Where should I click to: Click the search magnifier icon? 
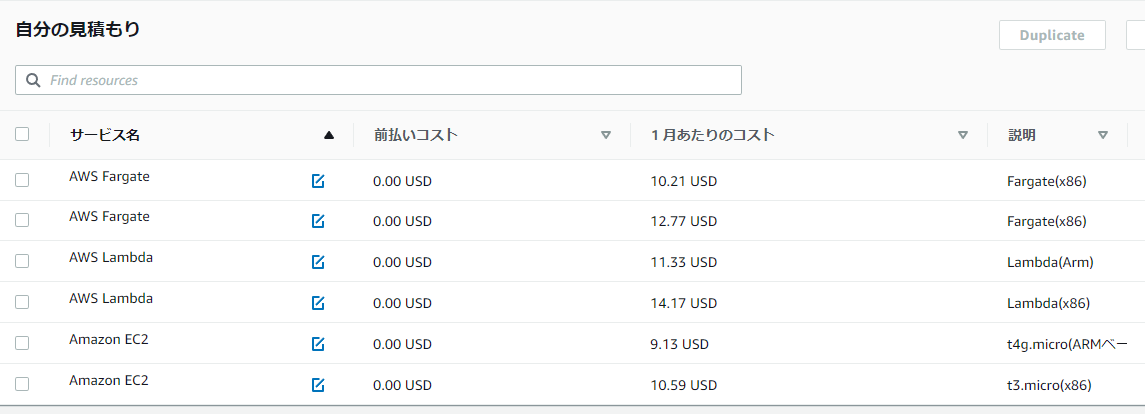point(33,80)
